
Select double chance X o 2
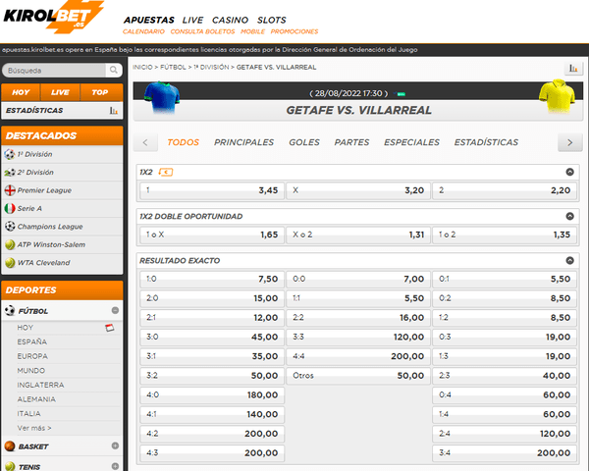pos(358,235)
